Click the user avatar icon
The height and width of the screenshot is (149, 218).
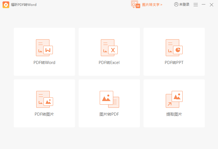[176, 4]
